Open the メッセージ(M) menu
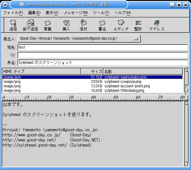The image size is (191, 170). pyautogui.click(x=76, y=13)
